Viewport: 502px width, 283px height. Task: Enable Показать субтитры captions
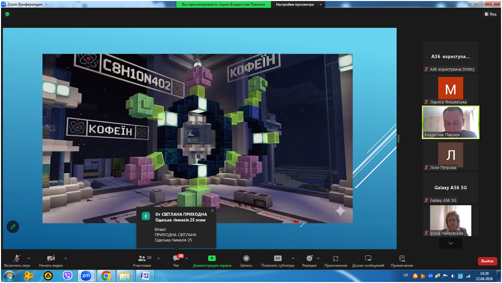click(x=278, y=260)
